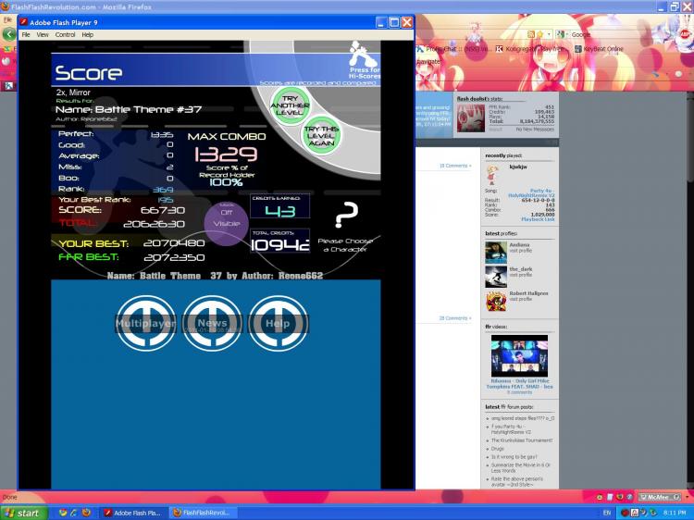Click the RSS feed icon in Firefox

point(531,34)
